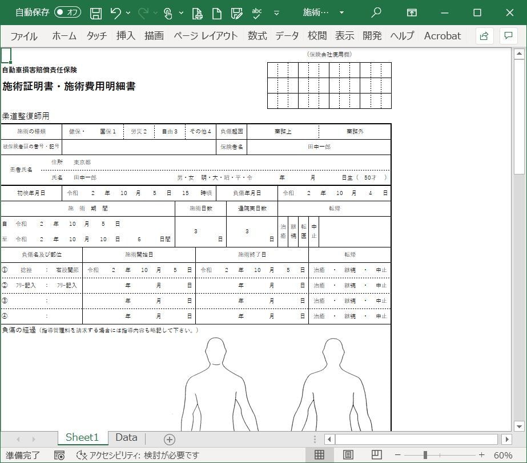Open the Acrobat tab

click(442, 36)
